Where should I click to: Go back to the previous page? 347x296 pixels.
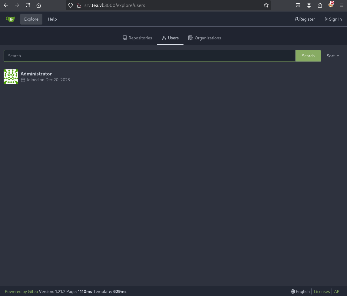tap(6, 5)
